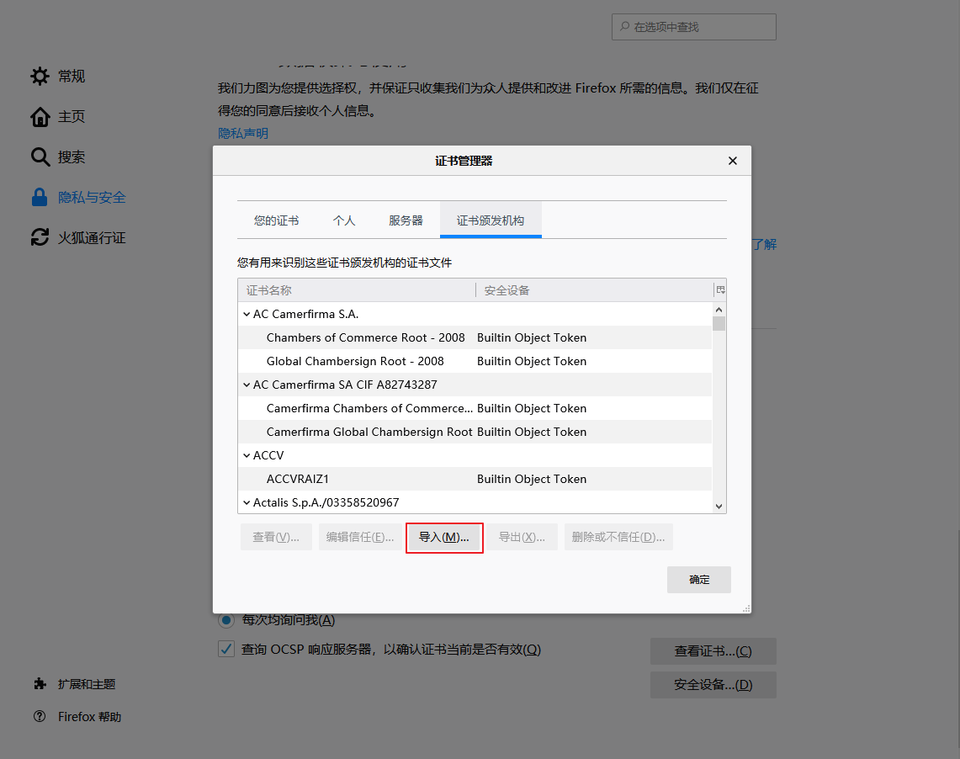Click the 扩展和主题 puzzle icon

[x=40, y=684]
